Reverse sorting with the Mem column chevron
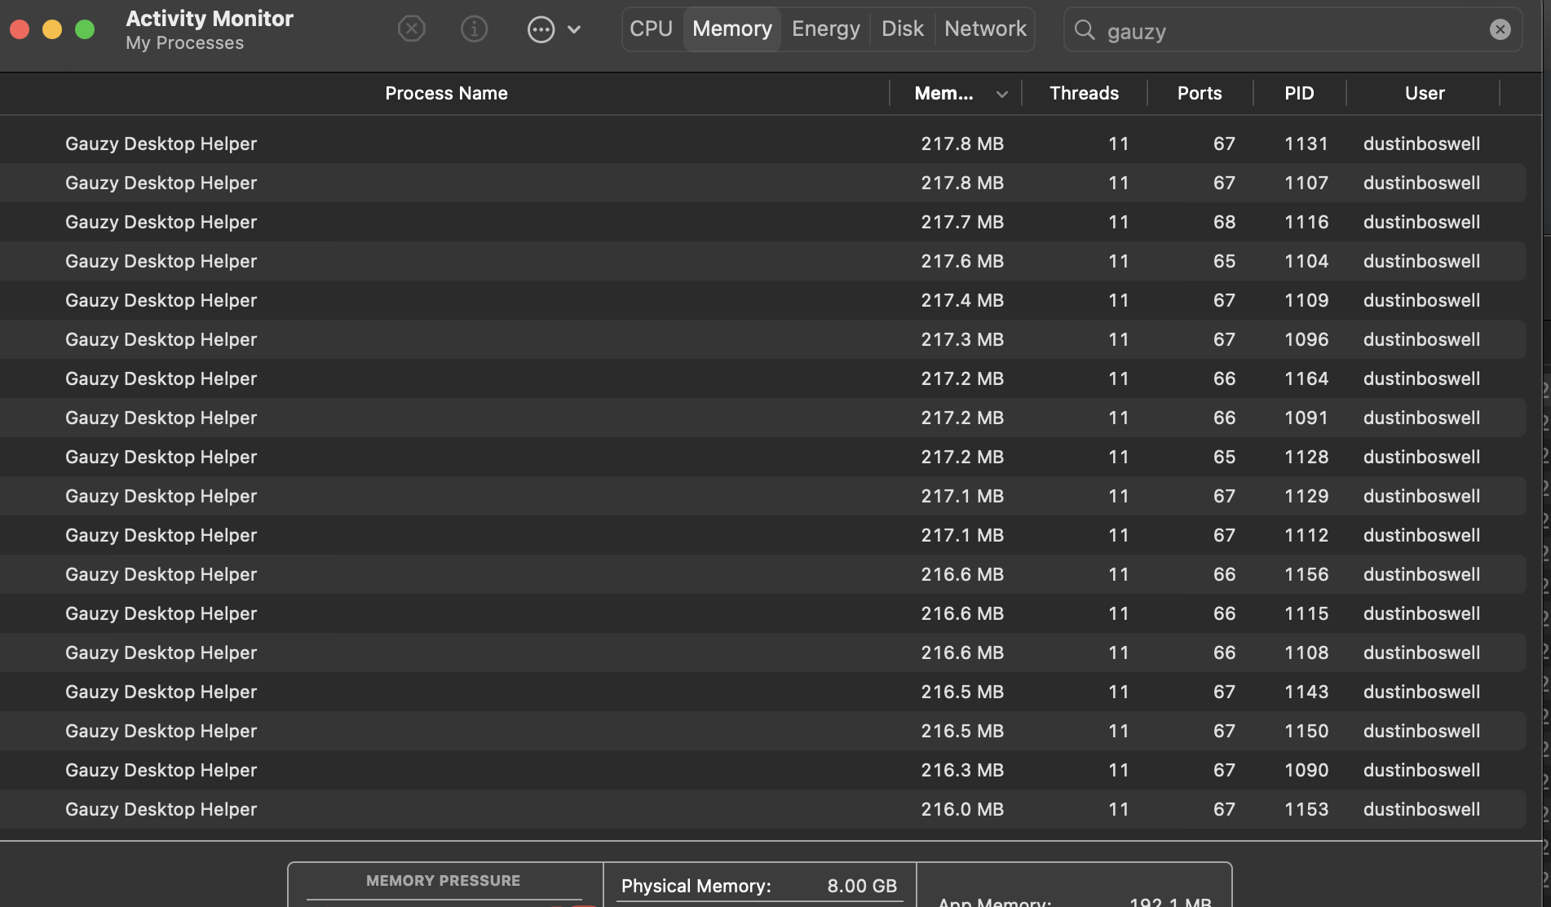The image size is (1551, 907). 1001,93
